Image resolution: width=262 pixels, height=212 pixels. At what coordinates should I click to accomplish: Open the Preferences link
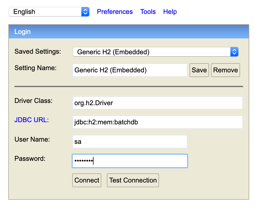coord(115,12)
